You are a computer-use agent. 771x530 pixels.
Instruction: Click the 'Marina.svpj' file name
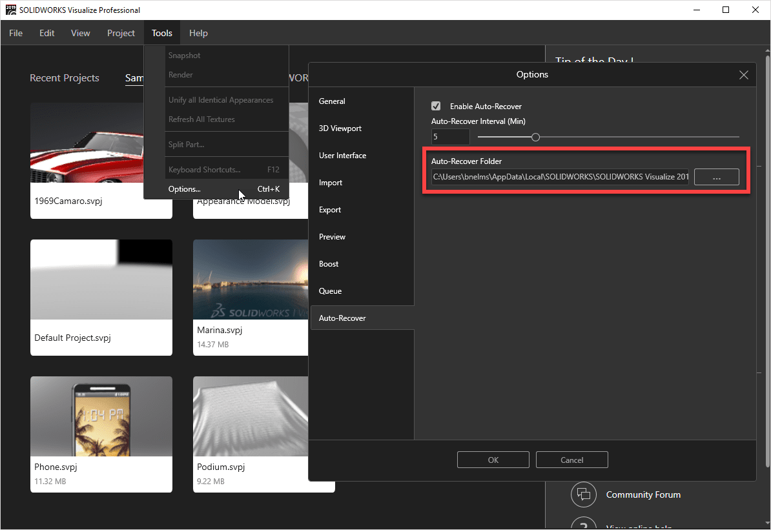coord(220,330)
